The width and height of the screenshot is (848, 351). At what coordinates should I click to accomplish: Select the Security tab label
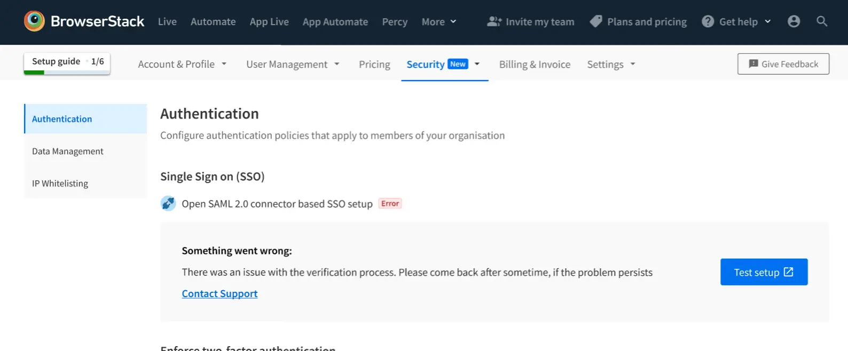(x=426, y=64)
